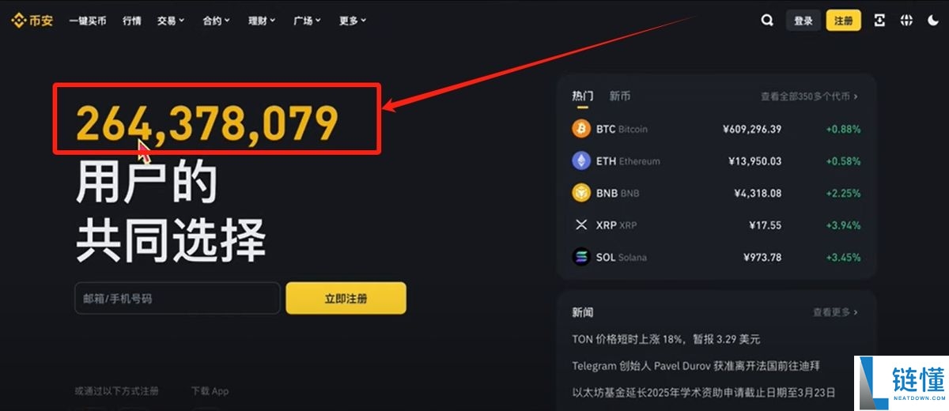Image resolution: width=949 pixels, height=411 pixels.
Task: Click the Bitcoin BTC coin icon
Action: point(581,129)
